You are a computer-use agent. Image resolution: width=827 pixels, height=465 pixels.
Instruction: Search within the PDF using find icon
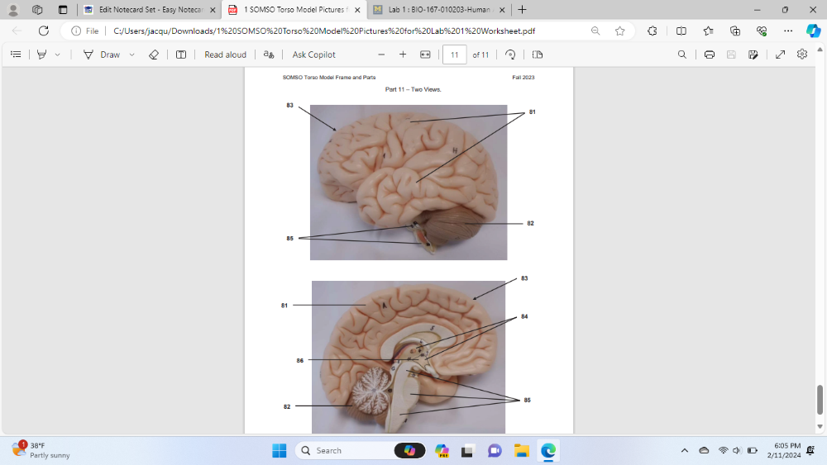coord(681,55)
